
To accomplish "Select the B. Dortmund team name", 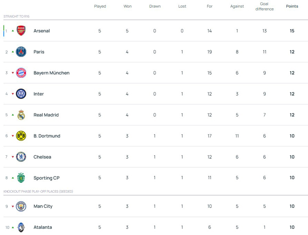I will (x=47, y=136).
